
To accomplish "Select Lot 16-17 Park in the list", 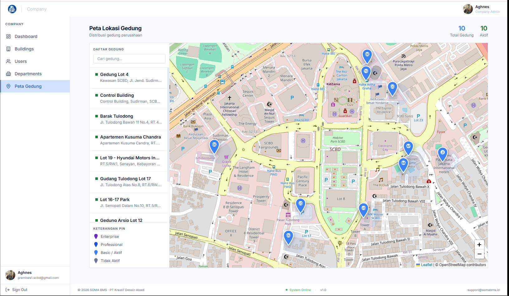I will coord(129,203).
